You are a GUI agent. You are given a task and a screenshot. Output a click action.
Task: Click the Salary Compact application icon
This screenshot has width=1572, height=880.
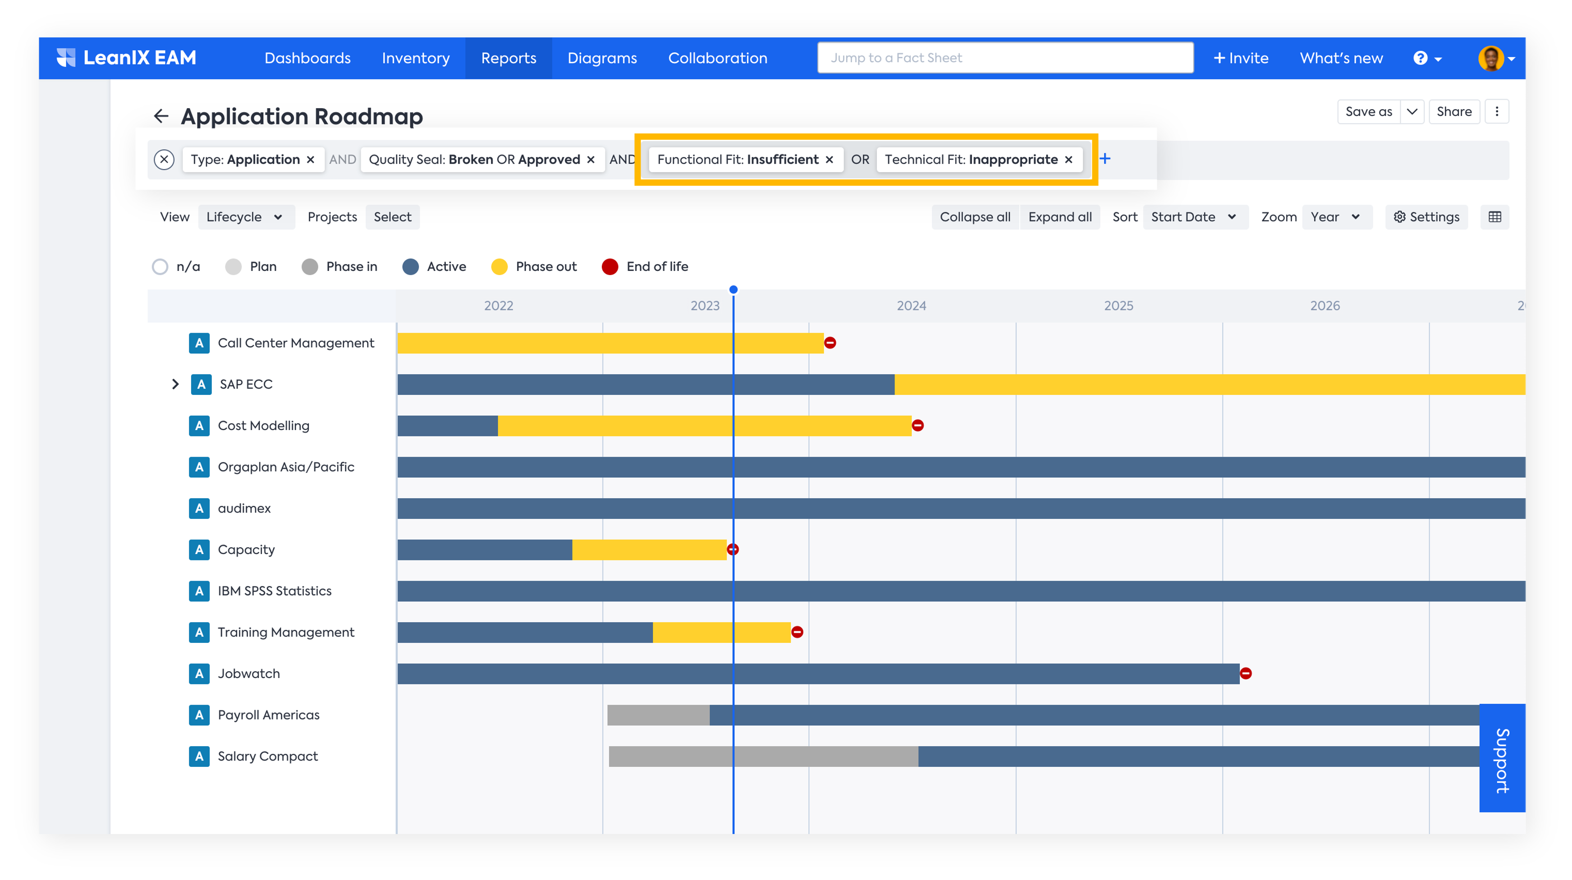[199, 756]
